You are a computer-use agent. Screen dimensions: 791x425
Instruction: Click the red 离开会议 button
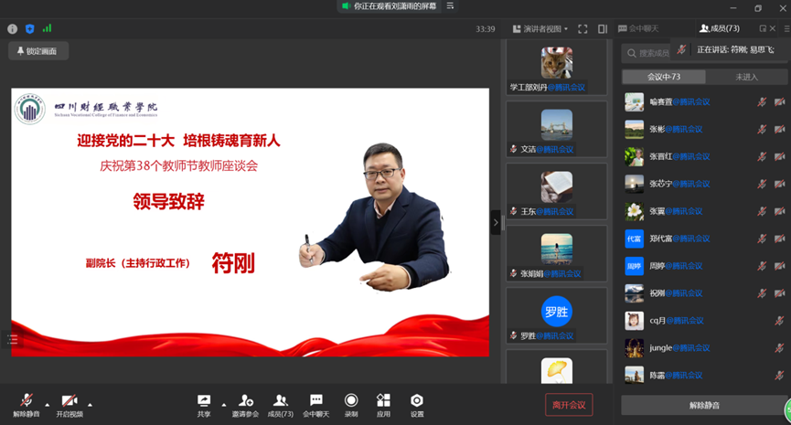569,404
